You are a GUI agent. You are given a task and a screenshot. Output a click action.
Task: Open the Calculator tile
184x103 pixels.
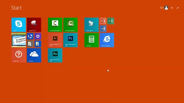coord(91,40)
